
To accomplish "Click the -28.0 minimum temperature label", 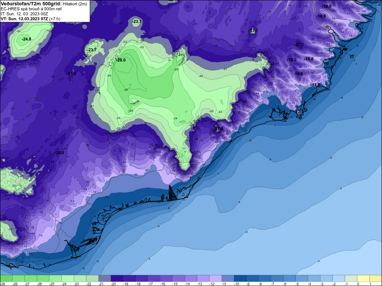I will [x=121, y=60].
